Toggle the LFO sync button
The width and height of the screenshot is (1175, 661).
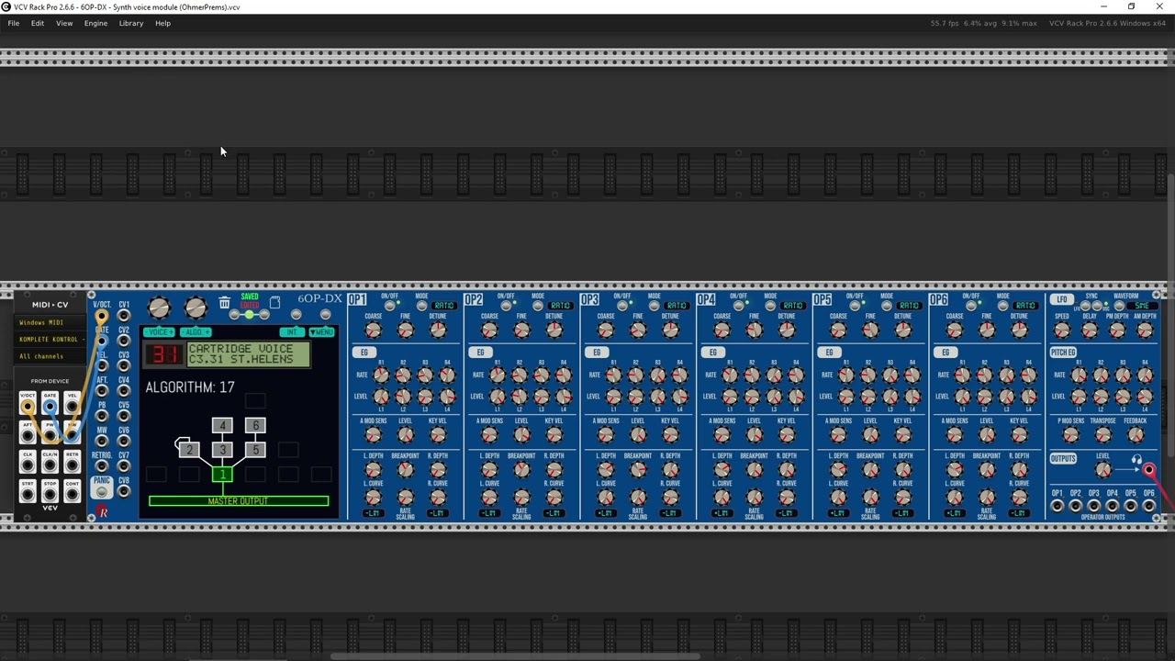point(1086,307)
